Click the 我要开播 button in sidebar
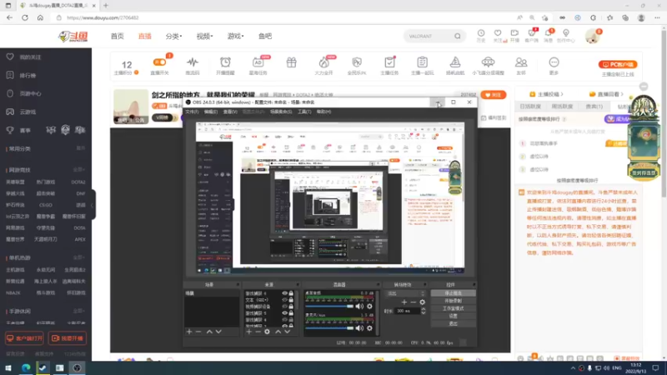 [x=68, y=338]
